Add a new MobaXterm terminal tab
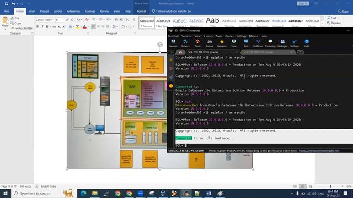The height and width of the screenshot is (198, 353). point(301,52)
